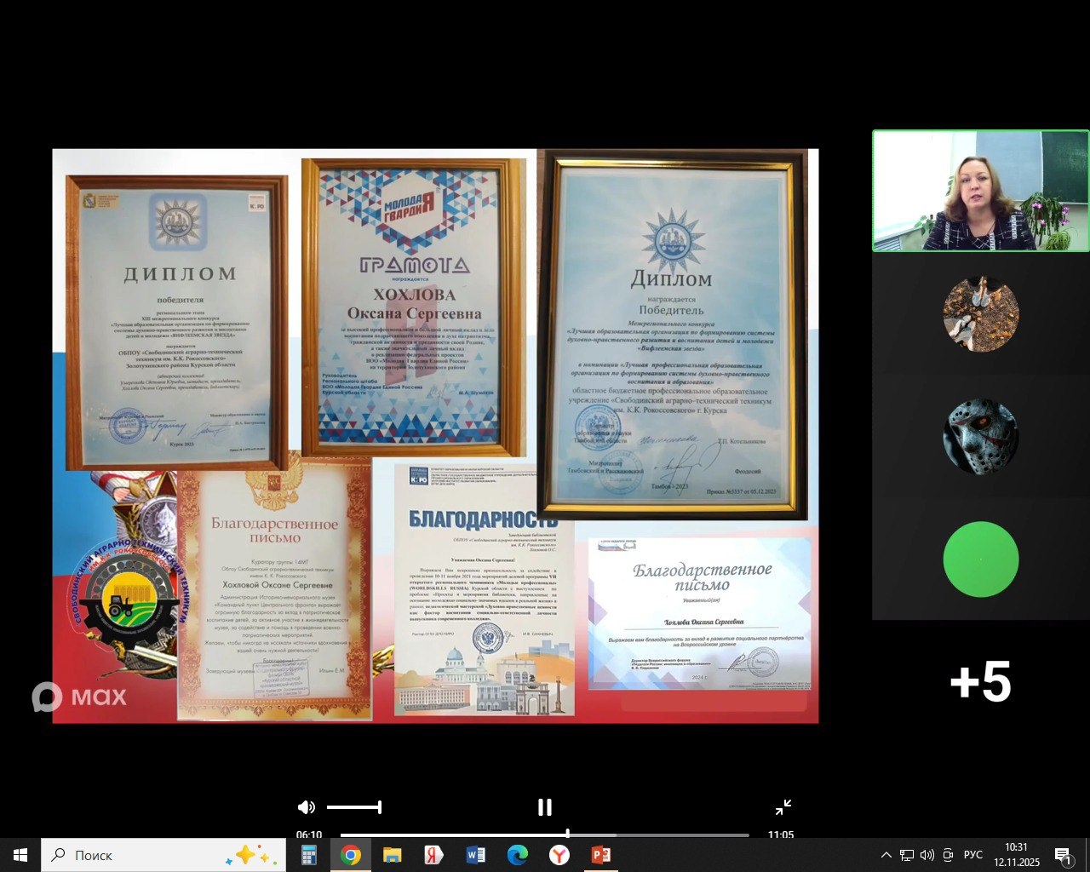The width and height of the screenshot is (1090, 872).
Task: Select the speaker's webcam video tile
Action: 980,191
